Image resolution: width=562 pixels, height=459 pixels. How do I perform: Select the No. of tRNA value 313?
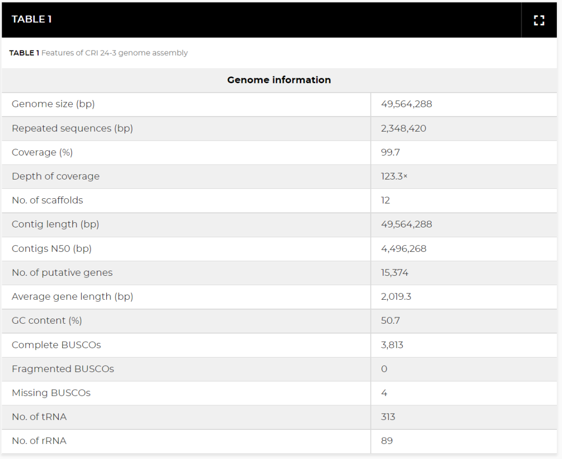[x=388, y=417]
